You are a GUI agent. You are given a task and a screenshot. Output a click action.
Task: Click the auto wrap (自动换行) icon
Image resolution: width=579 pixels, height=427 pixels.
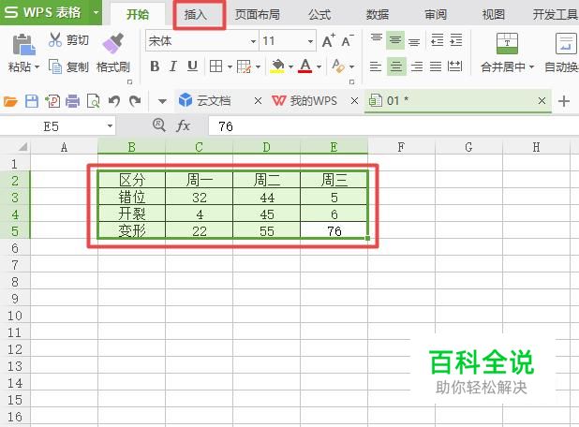567,44
